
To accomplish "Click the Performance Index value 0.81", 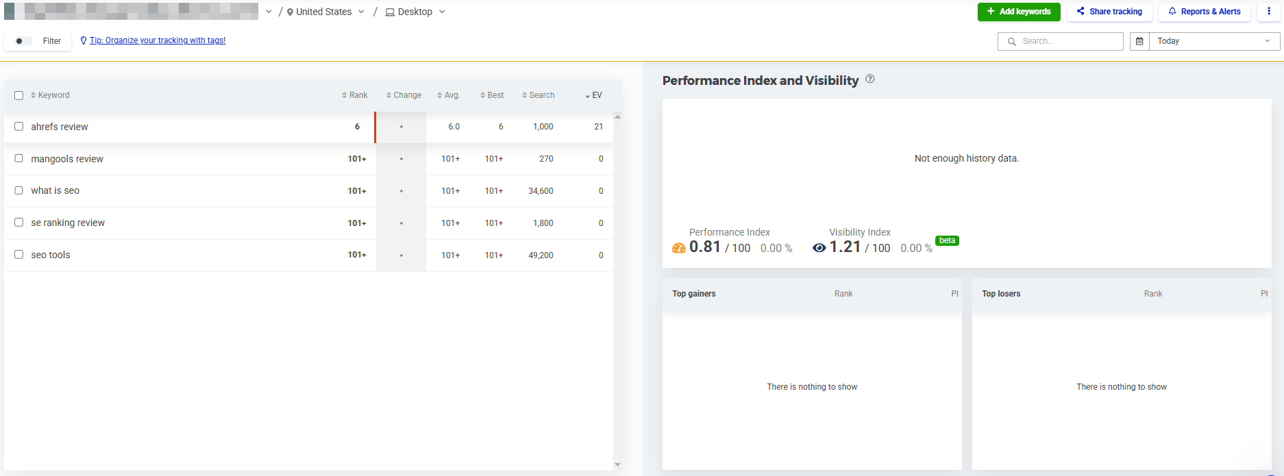I will click(x=705, y=247).
